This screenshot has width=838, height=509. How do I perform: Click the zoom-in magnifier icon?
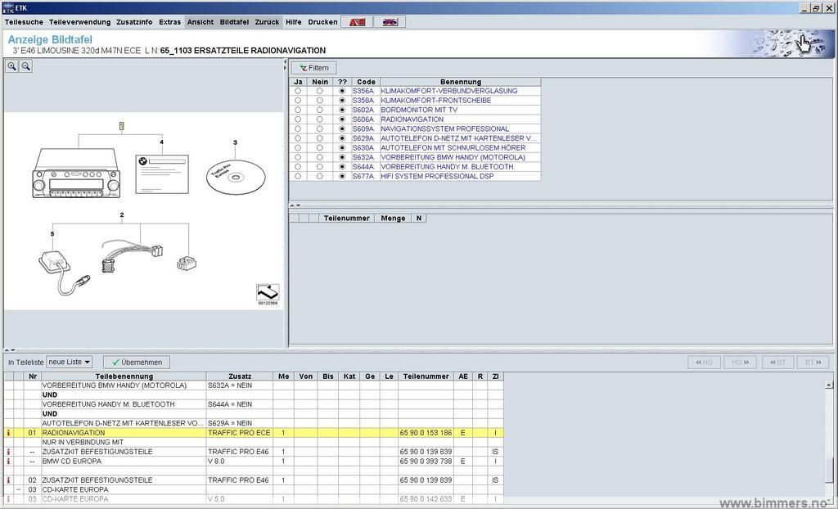pyautogui.click(x=12, y=66)
